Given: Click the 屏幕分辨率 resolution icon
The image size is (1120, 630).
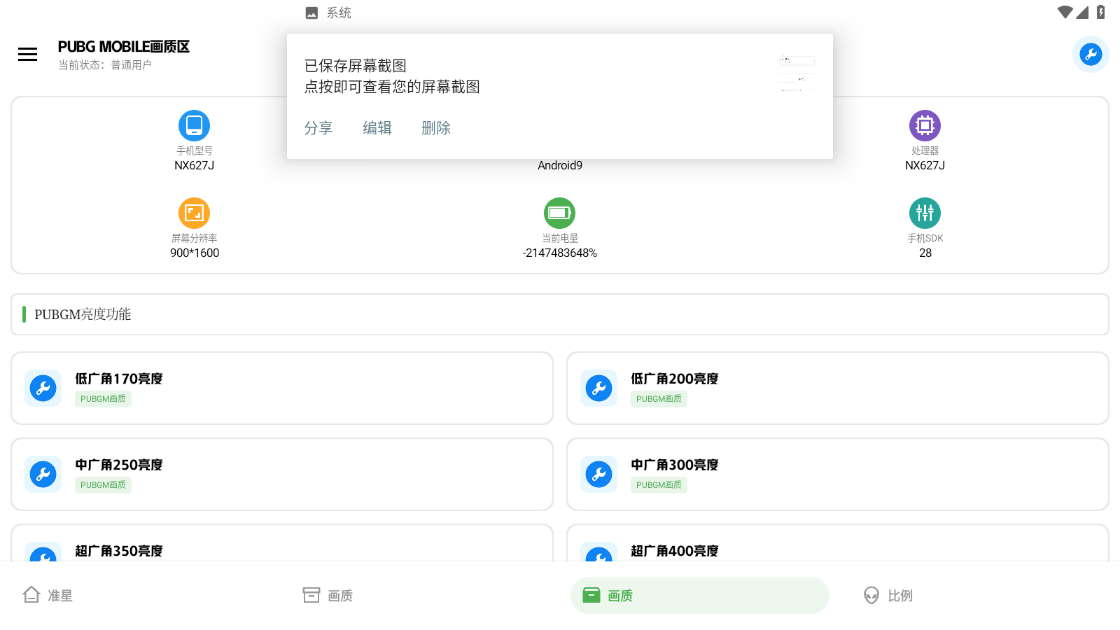Looking at the screenshot, I should (194, 213).
